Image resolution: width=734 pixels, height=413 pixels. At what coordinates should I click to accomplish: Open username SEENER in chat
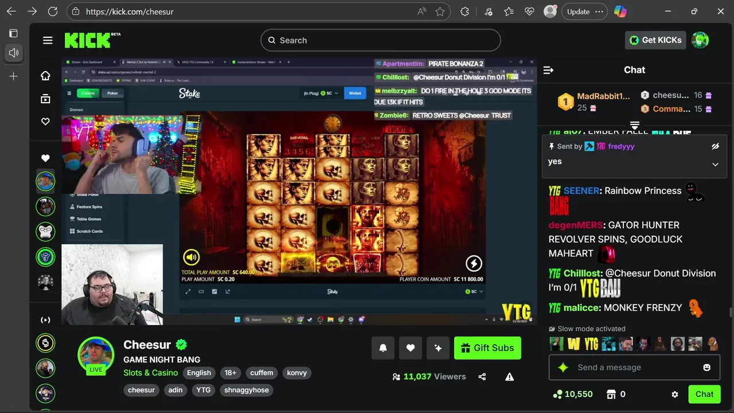[x=581, y=190]
